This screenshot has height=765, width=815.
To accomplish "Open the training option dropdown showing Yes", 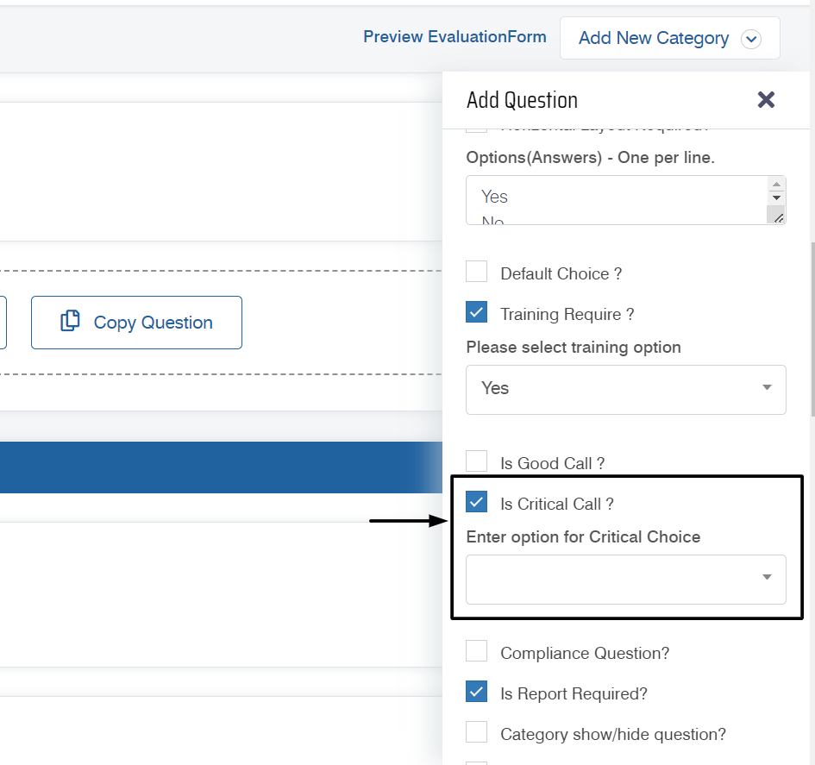I will 626,389.
